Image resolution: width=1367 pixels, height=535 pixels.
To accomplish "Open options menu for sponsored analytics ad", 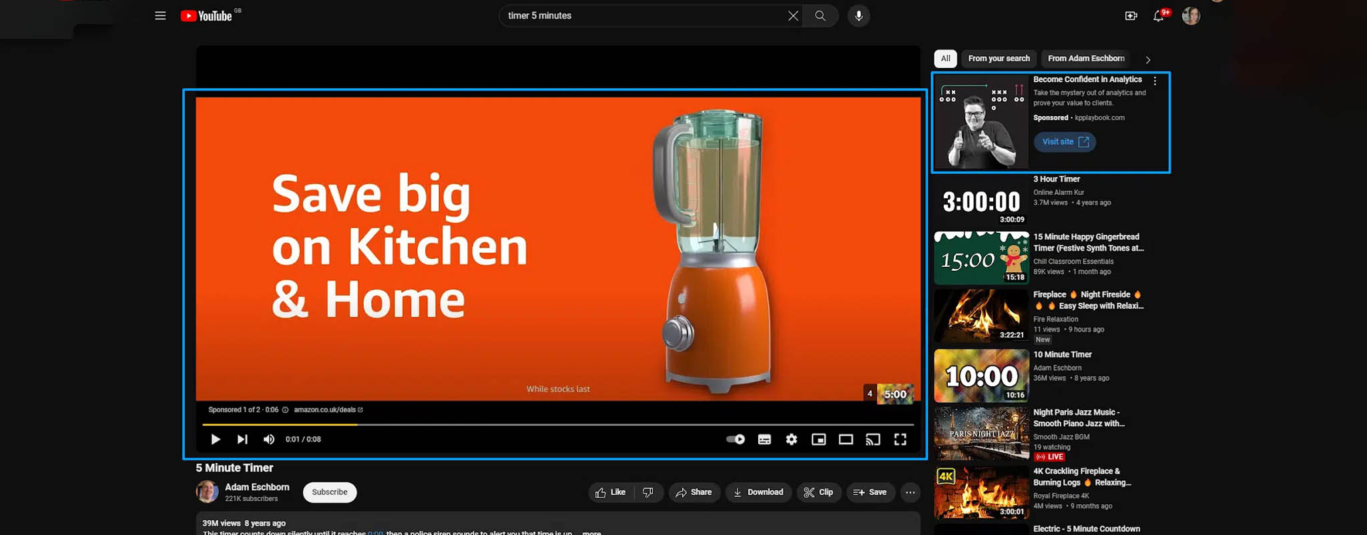I will pos(1155,81).
